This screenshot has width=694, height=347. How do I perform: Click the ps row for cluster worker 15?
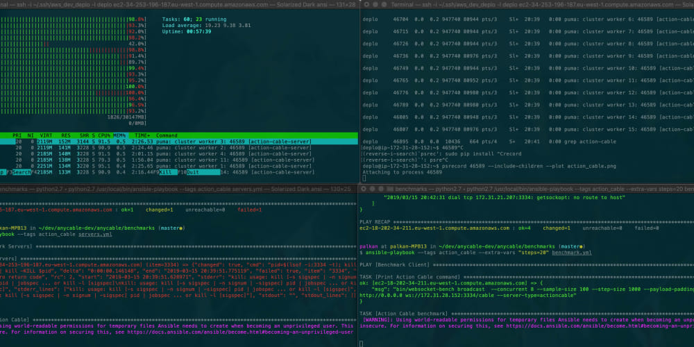pyautogui.click(x=528, y=129)
